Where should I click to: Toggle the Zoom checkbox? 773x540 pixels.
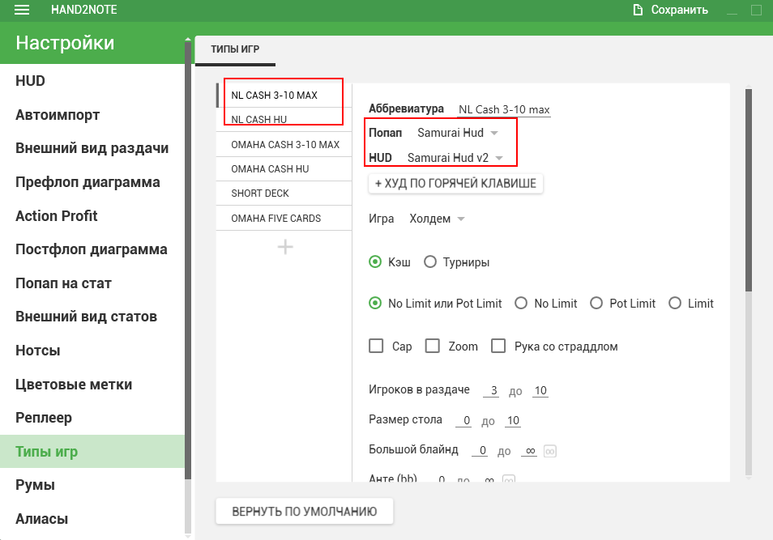pos(433,346)
